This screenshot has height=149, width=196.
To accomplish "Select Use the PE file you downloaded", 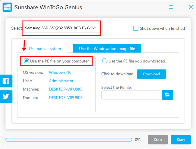I will (105, 61).
